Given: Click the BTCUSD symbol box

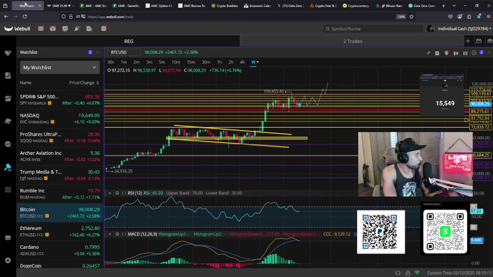Looking at the screenshot, I should 125,52.
